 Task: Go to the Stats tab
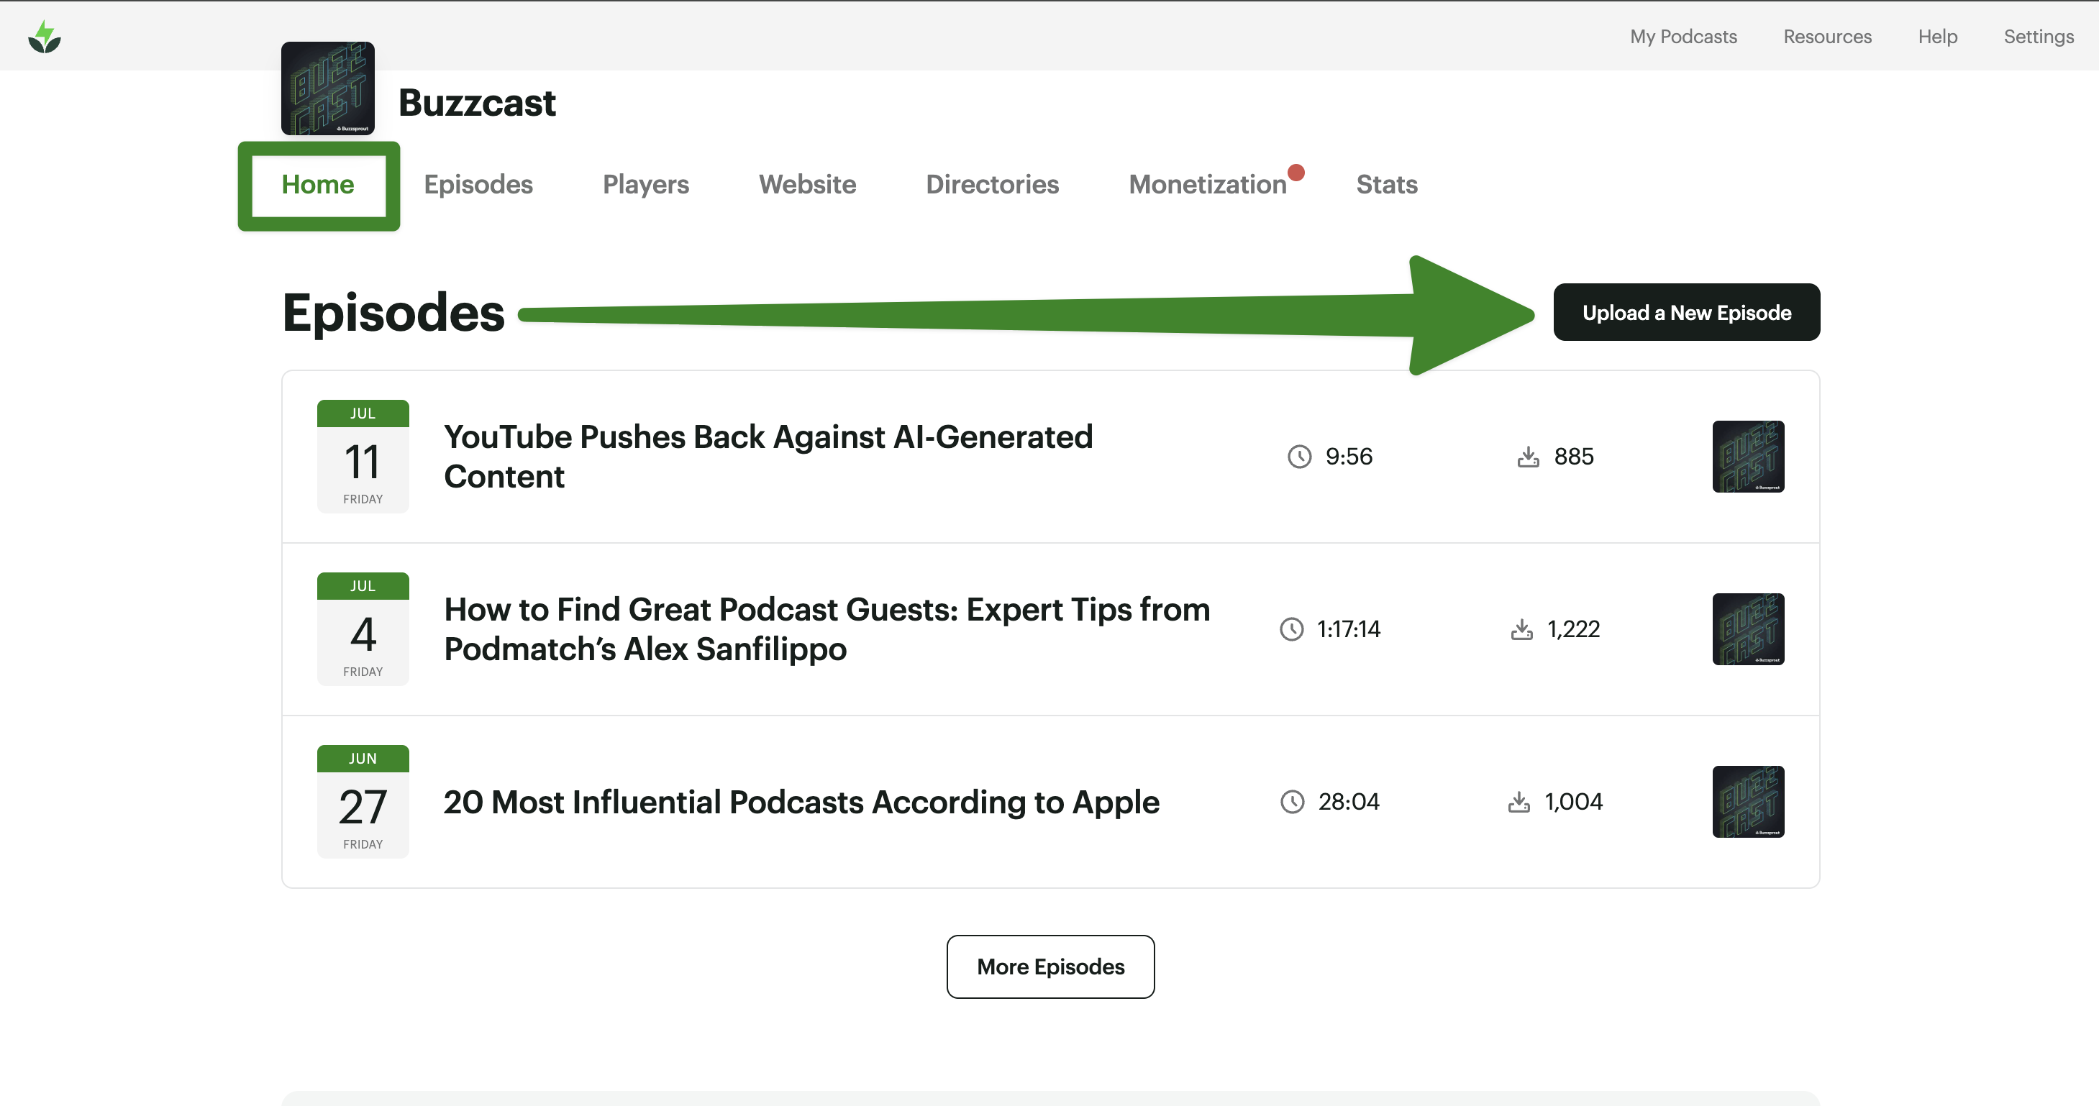1386,185
